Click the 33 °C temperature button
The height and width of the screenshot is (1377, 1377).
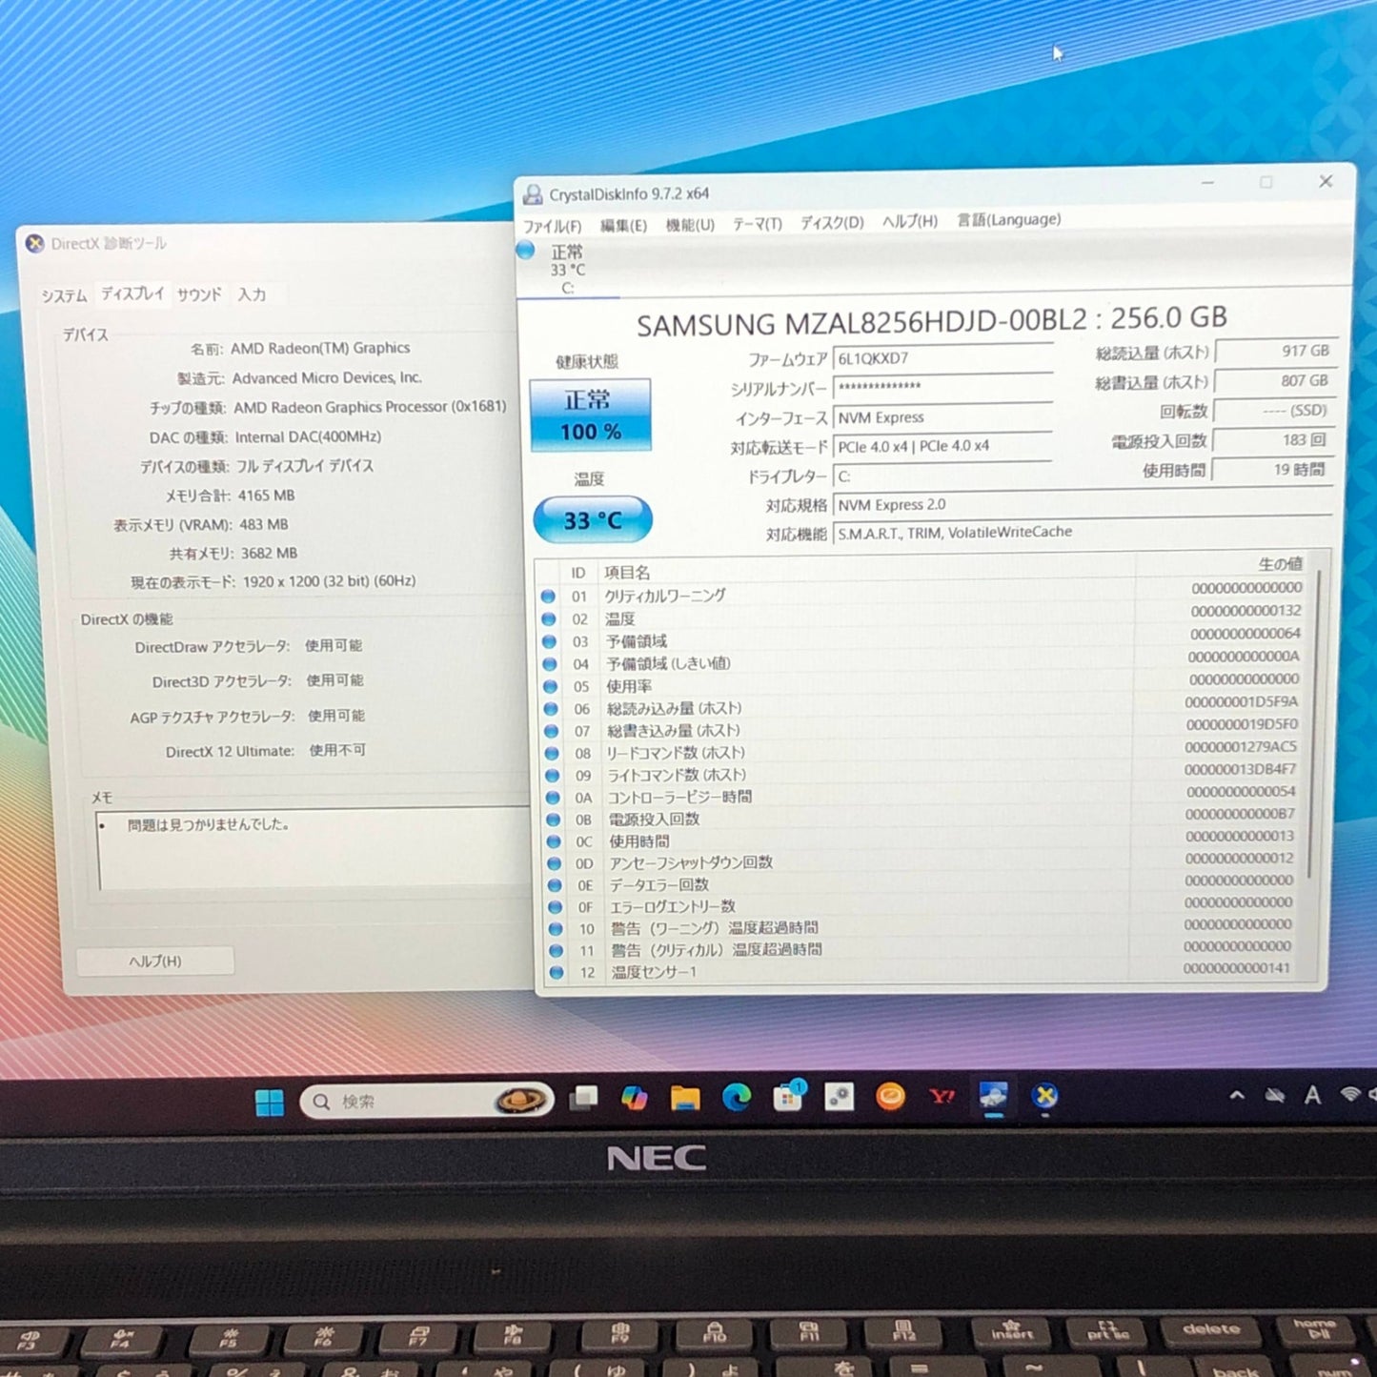[593, 520]
